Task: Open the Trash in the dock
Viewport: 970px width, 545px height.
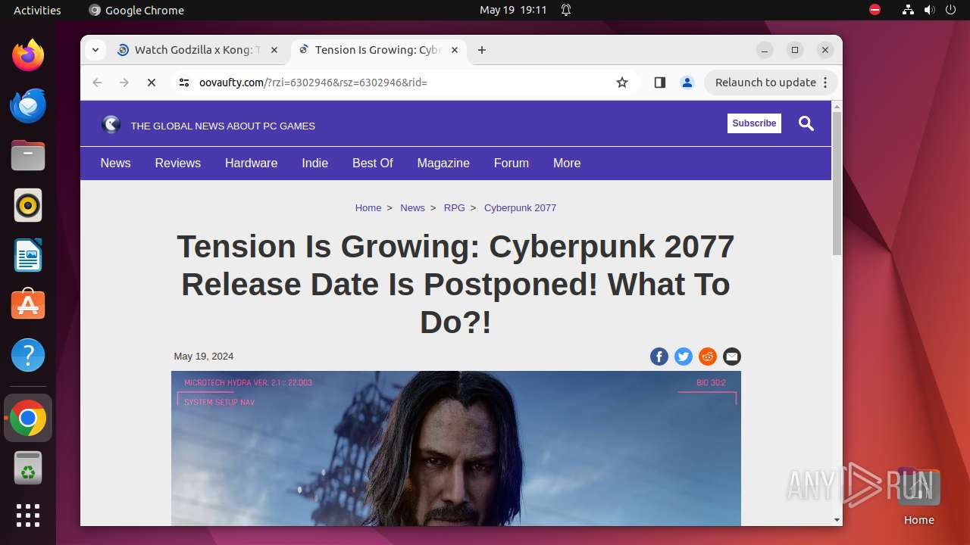Action: [x=28, y=468]
